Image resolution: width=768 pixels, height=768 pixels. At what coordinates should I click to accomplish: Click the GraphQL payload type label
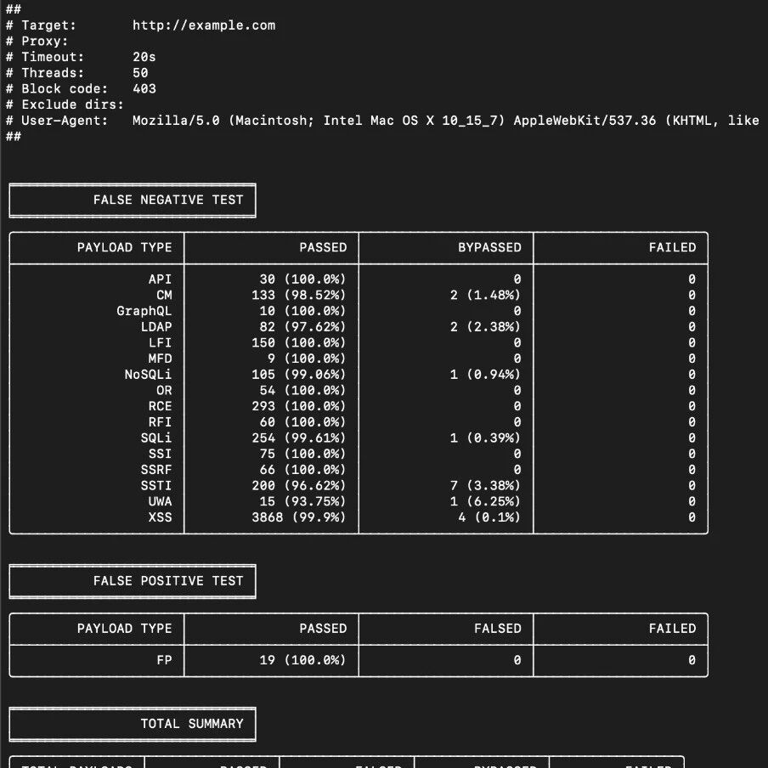(144, 311)
